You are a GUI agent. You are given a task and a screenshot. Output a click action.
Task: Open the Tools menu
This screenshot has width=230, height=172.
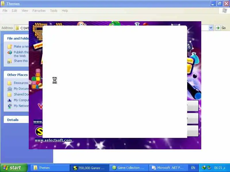54,11
